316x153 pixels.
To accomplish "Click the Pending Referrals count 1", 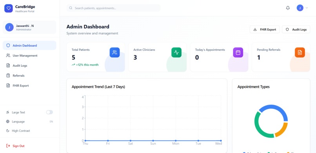I will tap(259, 57).
